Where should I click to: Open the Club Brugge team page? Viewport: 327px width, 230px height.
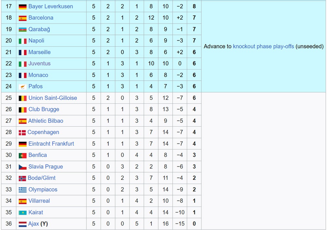point(44,109)
